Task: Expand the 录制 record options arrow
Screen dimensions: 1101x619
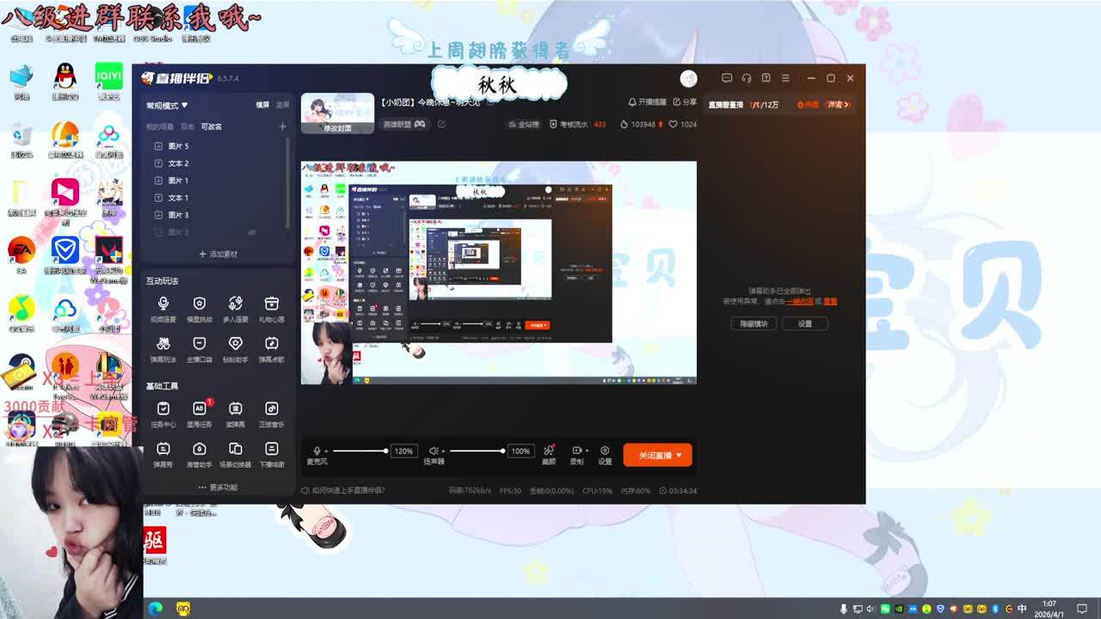Action: point(587,450)
